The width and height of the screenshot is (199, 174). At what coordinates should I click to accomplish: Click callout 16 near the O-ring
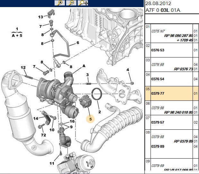(72, 121)
